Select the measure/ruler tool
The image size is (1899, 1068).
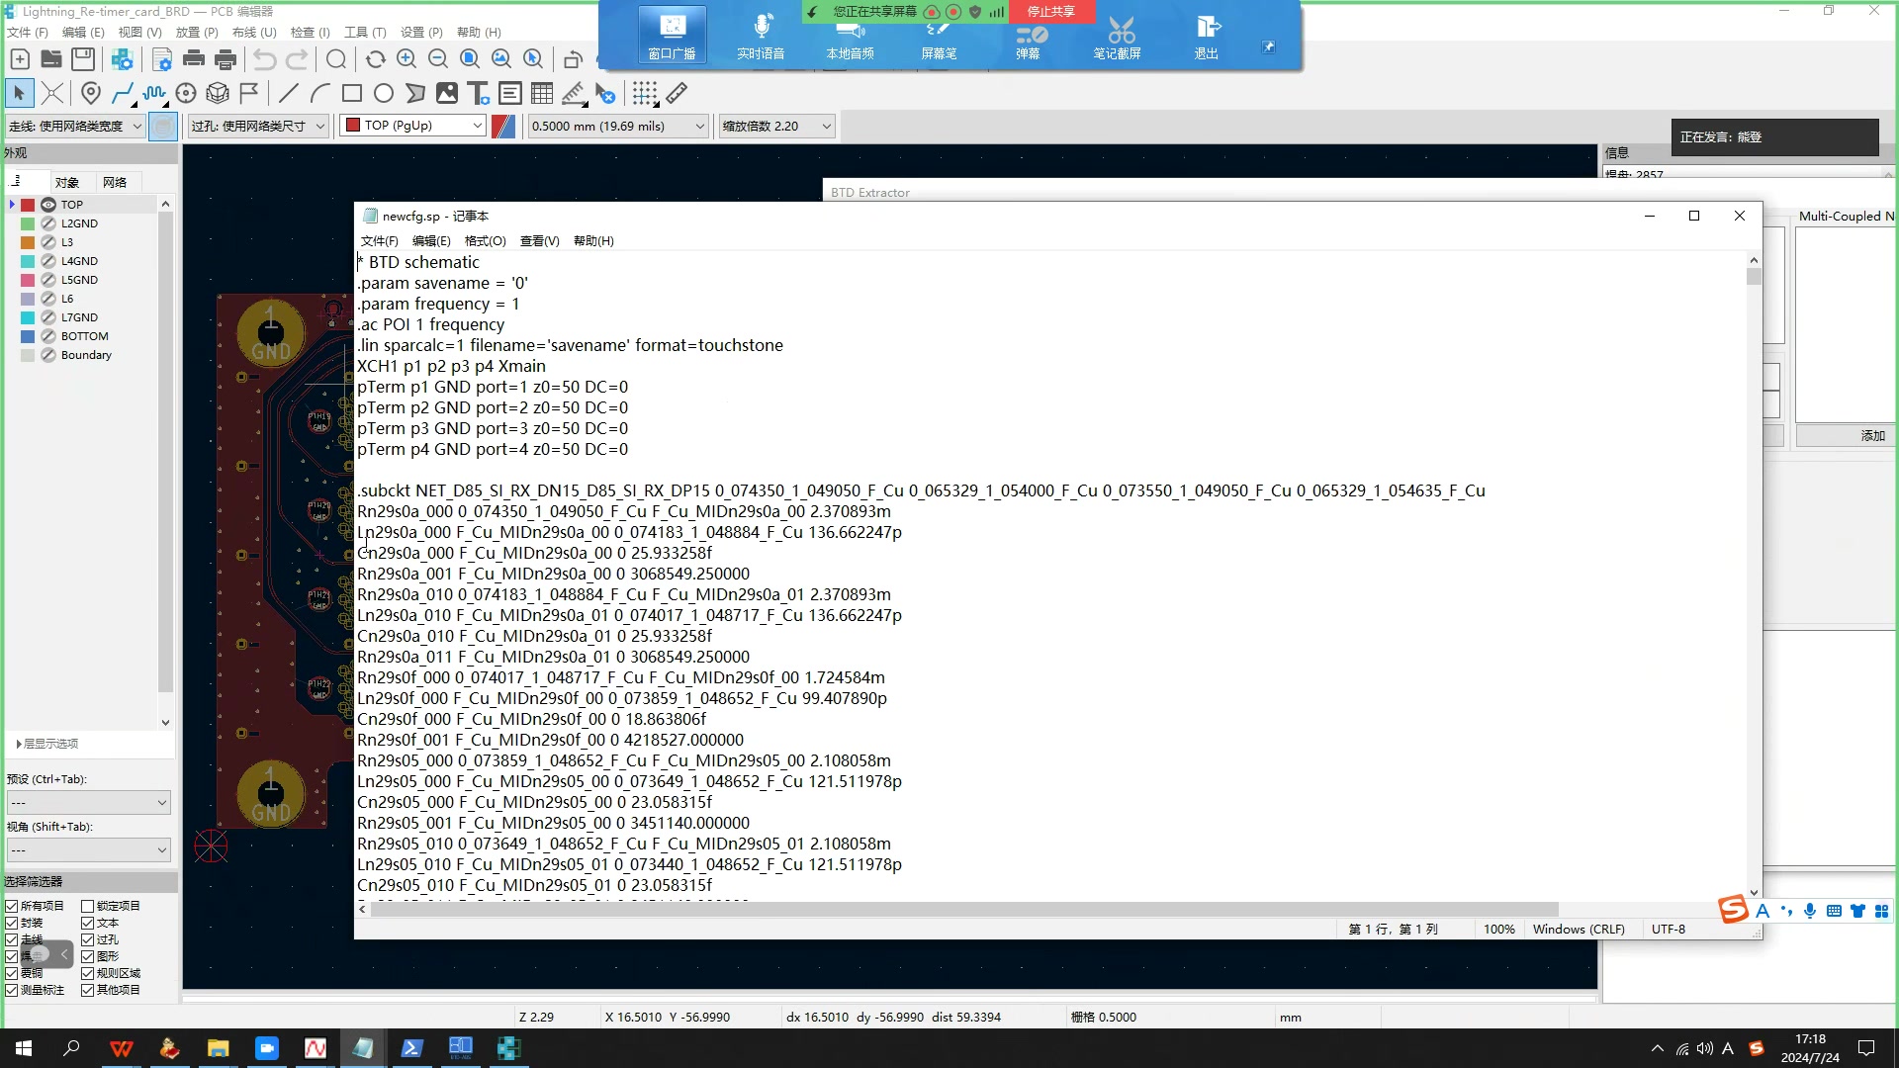(679, 93)
